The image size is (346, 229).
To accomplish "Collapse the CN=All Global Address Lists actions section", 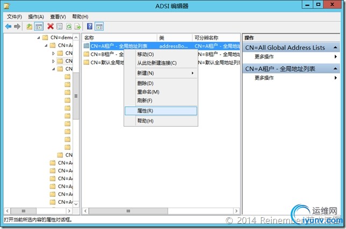I will pyautogui.click(x=335, y=48).
